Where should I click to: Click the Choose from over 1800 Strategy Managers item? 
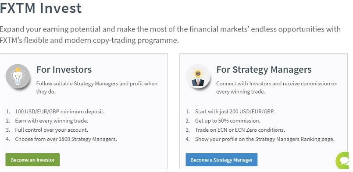tap(66, 139)
